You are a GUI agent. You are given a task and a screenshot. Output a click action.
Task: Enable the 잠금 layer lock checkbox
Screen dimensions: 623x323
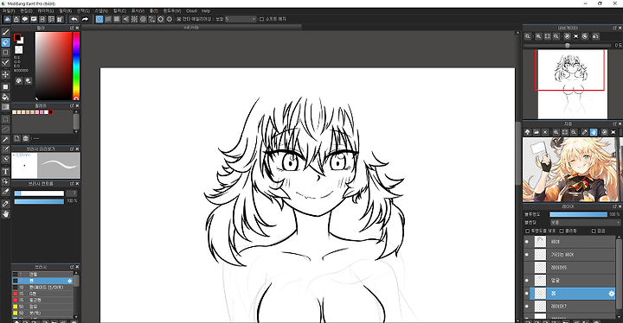(x=594, y=231)
